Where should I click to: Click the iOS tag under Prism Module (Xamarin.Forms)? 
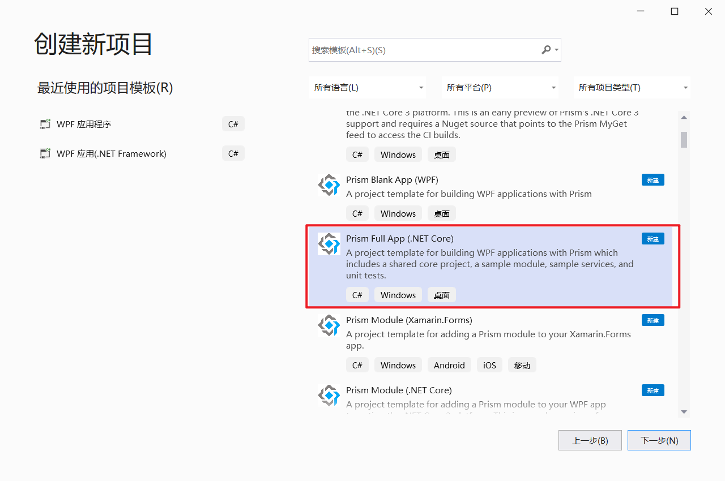pyautogui.click(x=489, y=365)
